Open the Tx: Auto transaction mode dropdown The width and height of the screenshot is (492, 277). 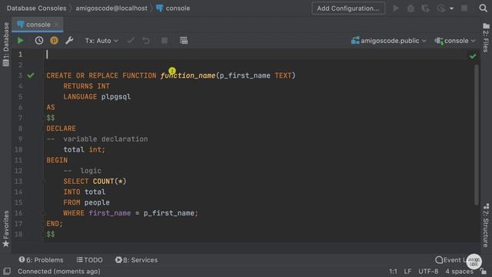tap(101, 41)
